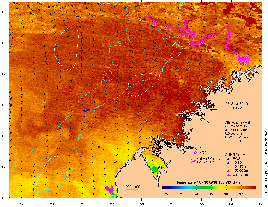Click the longitude axis label '127'
The width and height of the screenshot is (268, 207).
(x=262, y=204)
